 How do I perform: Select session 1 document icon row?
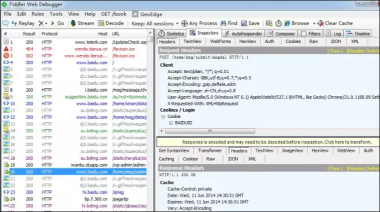pyautogui.click(x=6, y=42)
